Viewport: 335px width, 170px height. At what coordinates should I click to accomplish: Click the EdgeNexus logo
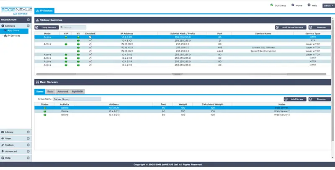(x=16, y=11)
